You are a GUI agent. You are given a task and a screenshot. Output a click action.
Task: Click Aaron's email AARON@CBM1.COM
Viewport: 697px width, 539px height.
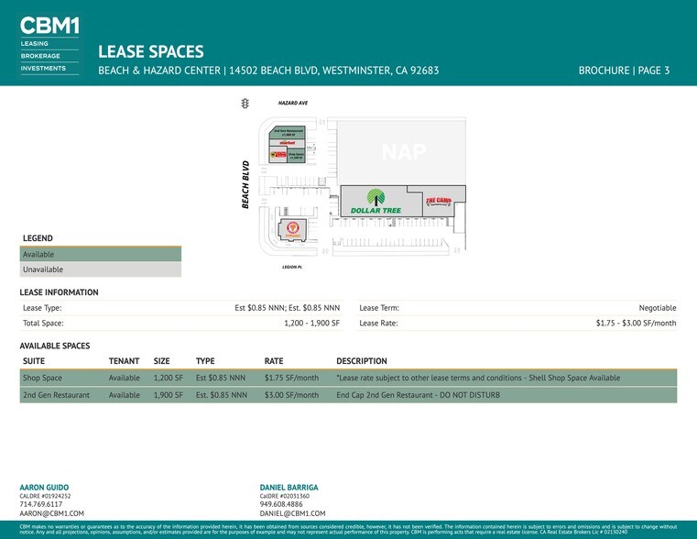point(51,513)
